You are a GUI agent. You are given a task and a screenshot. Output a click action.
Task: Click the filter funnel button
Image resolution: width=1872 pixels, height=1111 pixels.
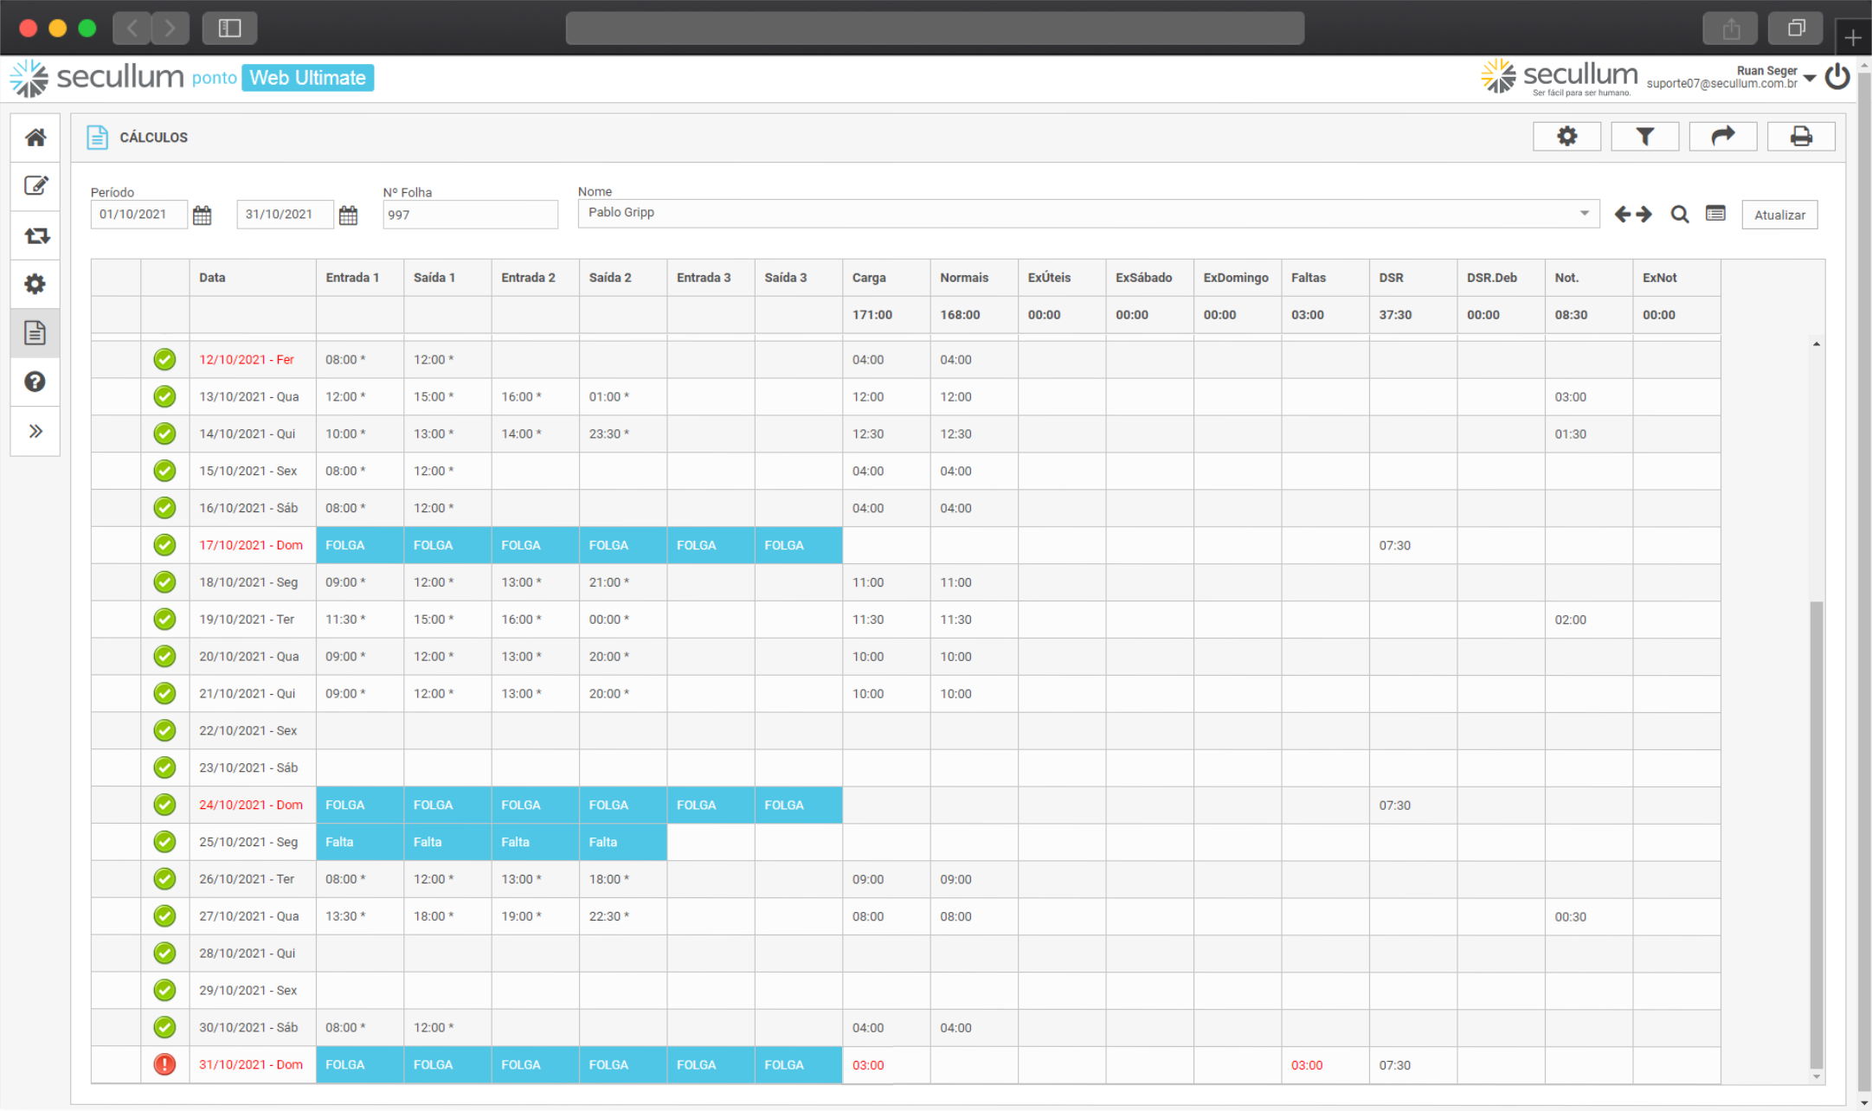[x=1644, y=137]
